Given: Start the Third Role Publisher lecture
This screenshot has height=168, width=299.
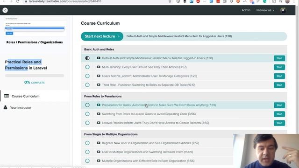Looking at the screenshot, I should click(x=279, y=85).
